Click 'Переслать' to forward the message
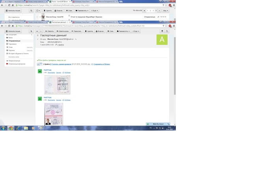Image resolution: width=276 pixels, height=191 pixels. (76, 31)
